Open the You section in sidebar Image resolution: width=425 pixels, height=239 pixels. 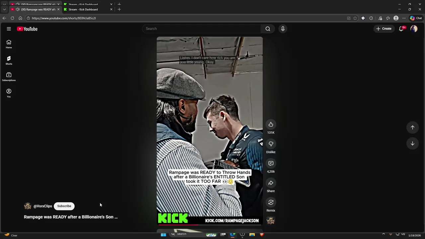coord(9,93)
